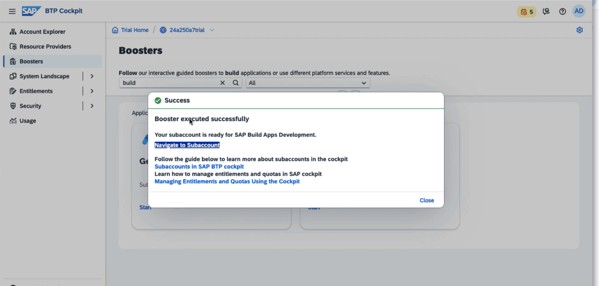The height and width of the screenshot is (286, 599).
Task: Click the Security shield icon
Action: point(13,106)
